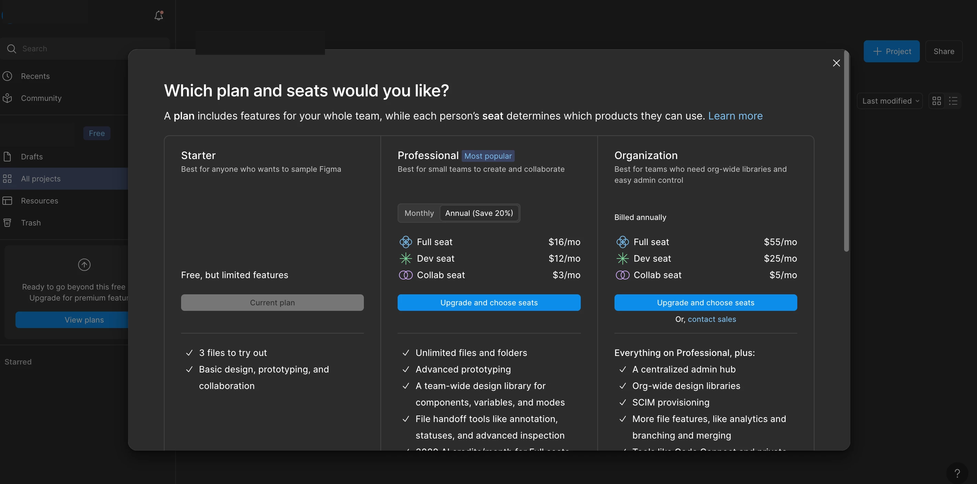Click the Organization Dev seat icon

point(622,259)
